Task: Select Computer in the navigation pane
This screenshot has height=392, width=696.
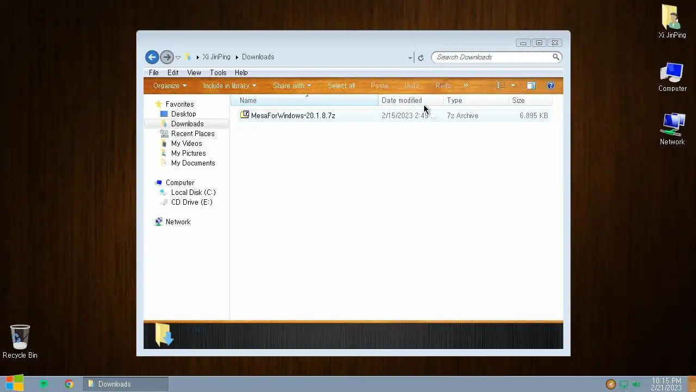Action: tap(179, 182)
